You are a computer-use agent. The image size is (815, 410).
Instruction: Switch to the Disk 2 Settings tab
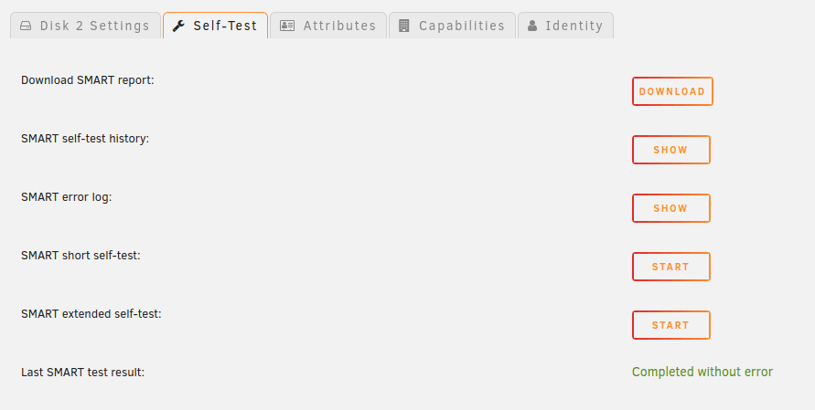tap(85, 26)
